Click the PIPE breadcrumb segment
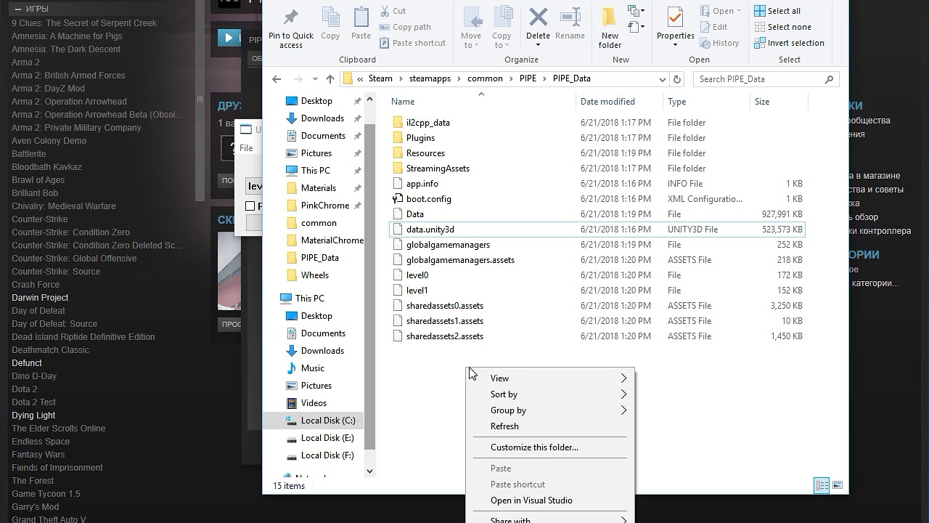The width and height of the screenshot is (929, 523). click(528, 78)
